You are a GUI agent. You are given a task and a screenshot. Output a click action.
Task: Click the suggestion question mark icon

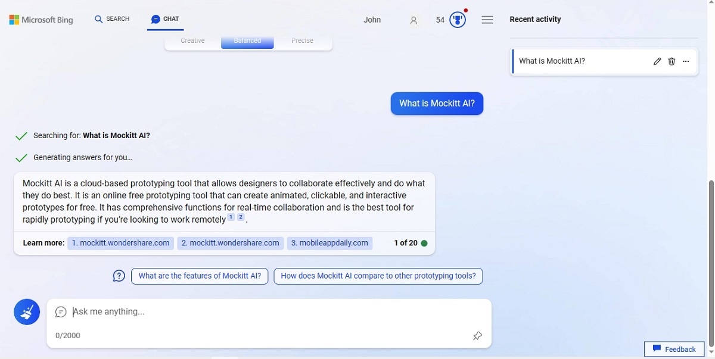pyautogui.click(x=119, y=276)
